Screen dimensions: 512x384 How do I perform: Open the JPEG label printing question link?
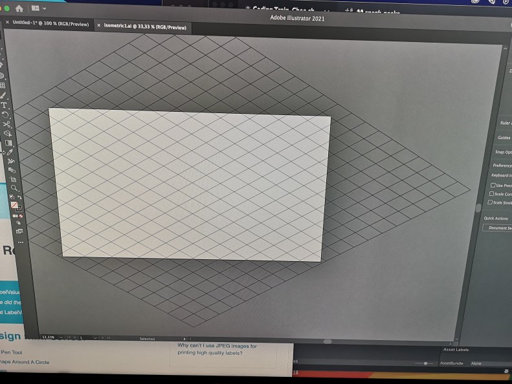[x=217, y=349]
